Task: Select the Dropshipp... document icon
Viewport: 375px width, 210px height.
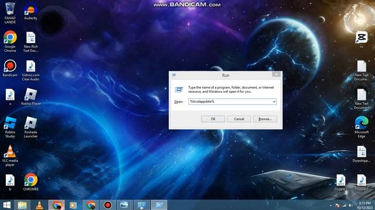Action: tap(362, 154)
